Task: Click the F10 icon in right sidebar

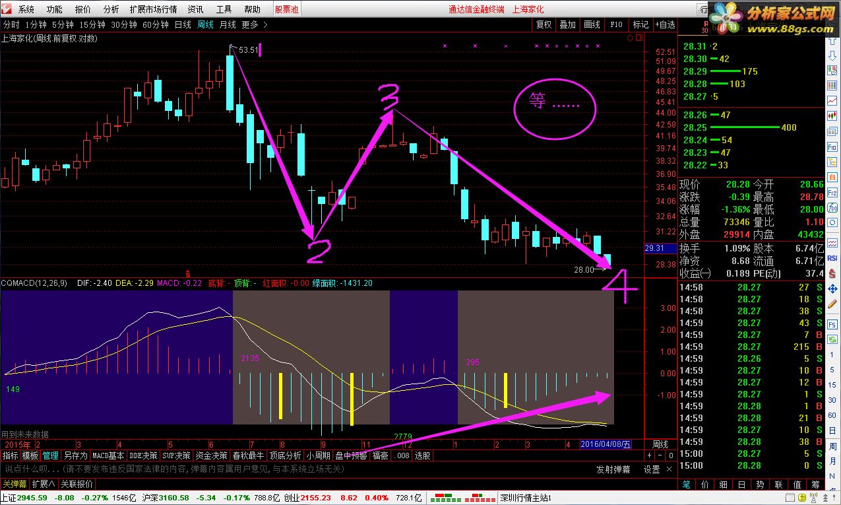Action: [x=832, y=147]
